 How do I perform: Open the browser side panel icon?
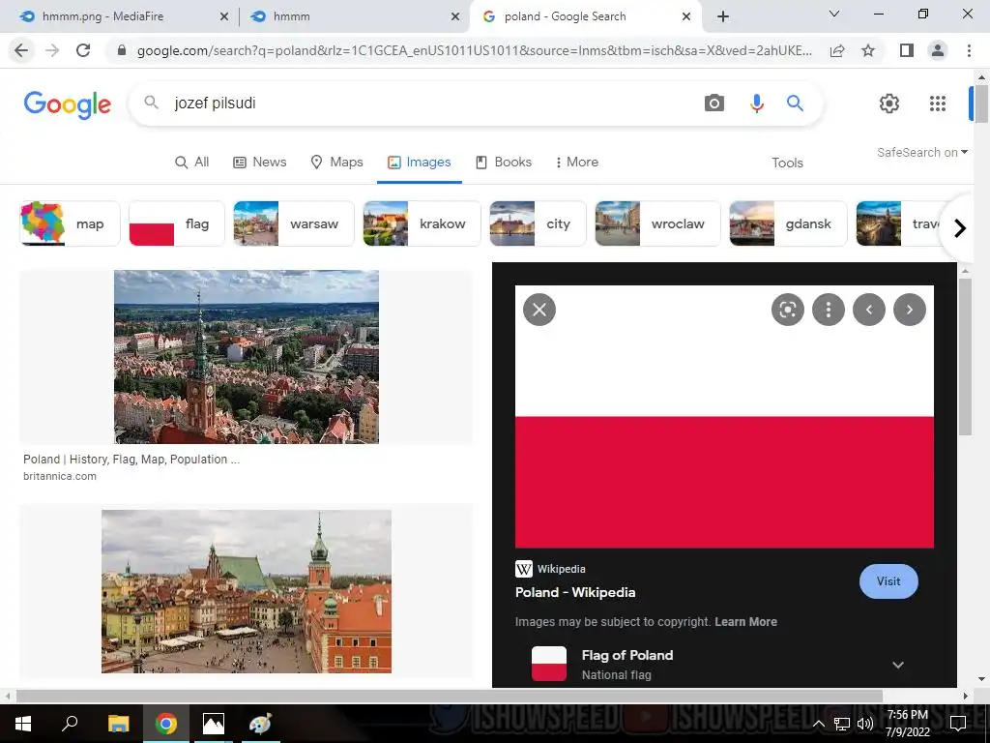tap(907, 50)
